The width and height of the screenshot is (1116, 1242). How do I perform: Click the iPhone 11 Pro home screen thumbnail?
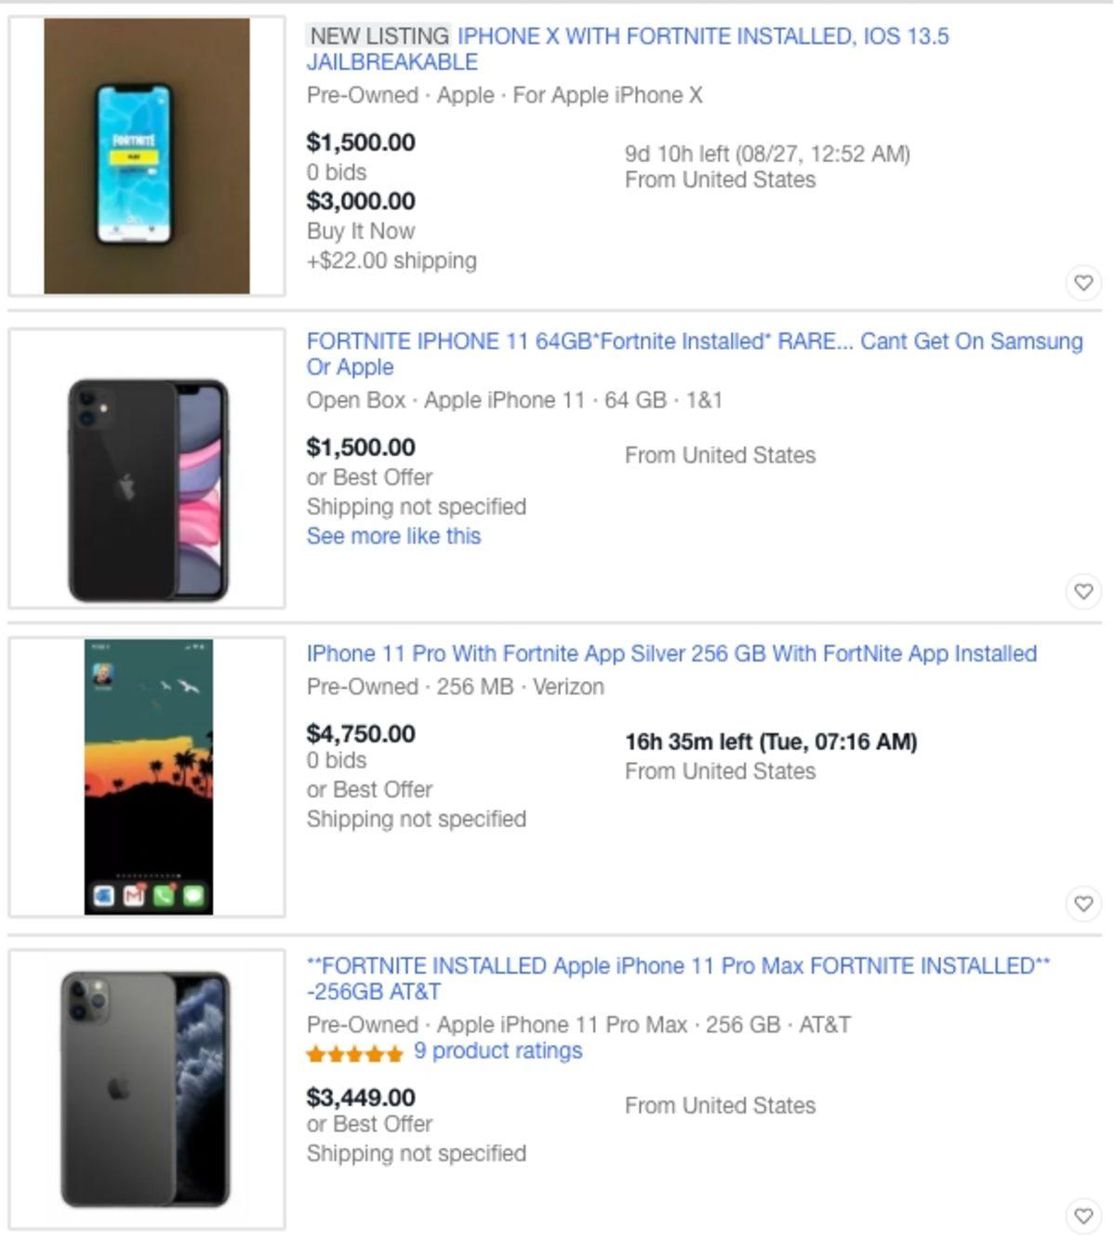(x=149, y=775)
